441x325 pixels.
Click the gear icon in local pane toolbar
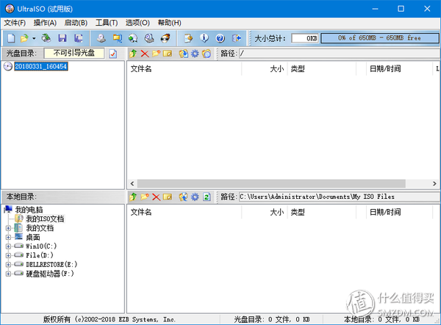pos(195,197)
